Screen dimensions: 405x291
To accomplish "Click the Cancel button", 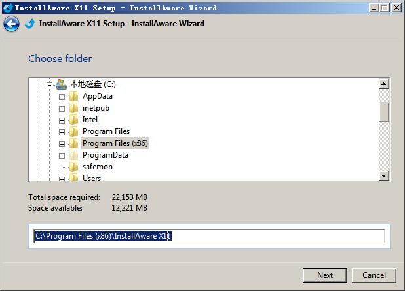I will pyautogui.click(x=374, y=275).
